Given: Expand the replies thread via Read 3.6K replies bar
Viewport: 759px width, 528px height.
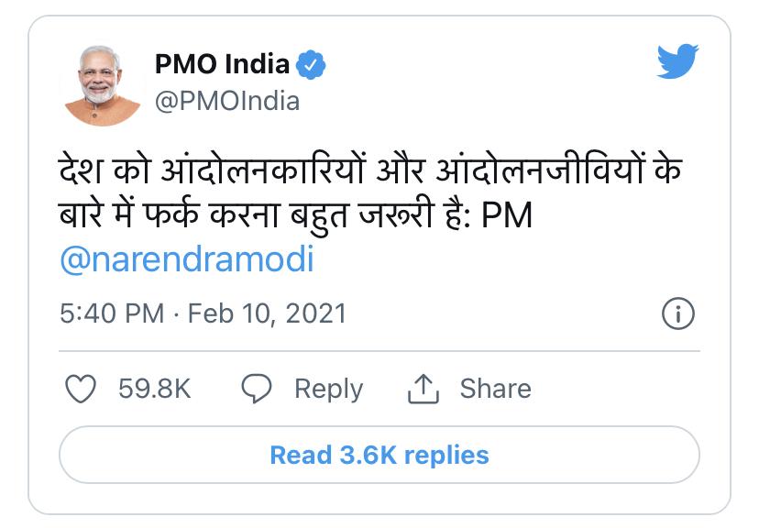Looking at the screenshot, I should click(x=379, y=455).
